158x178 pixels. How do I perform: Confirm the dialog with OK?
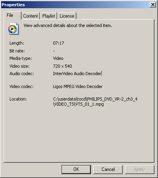pyautogui.click(x=76, y=169)
